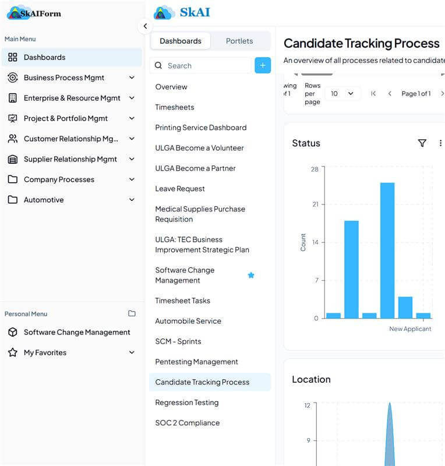
Task: Open Medical Supplies Purchase Requisition dashboard
Action: [200, 214]
